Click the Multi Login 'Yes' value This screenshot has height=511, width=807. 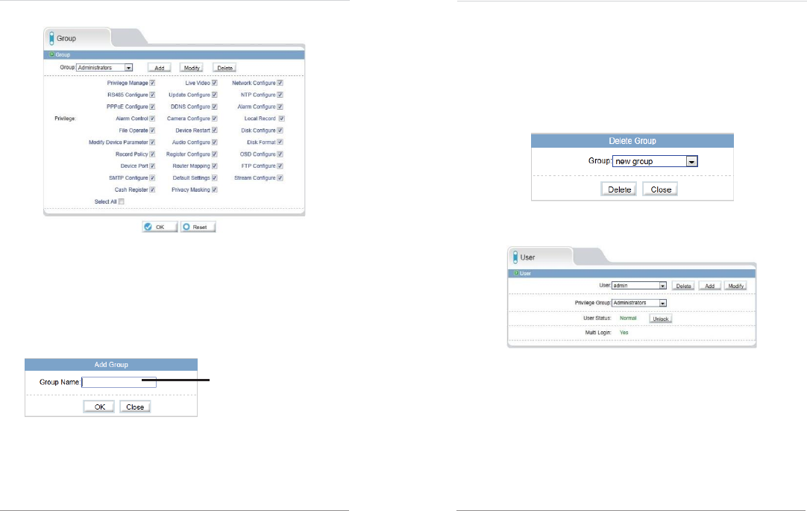pyautogui.click(x=624, y=333)
